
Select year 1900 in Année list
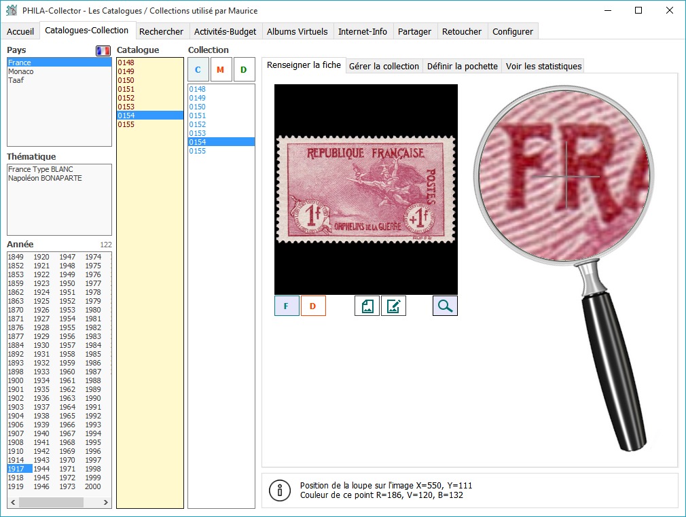click(16, 380)
